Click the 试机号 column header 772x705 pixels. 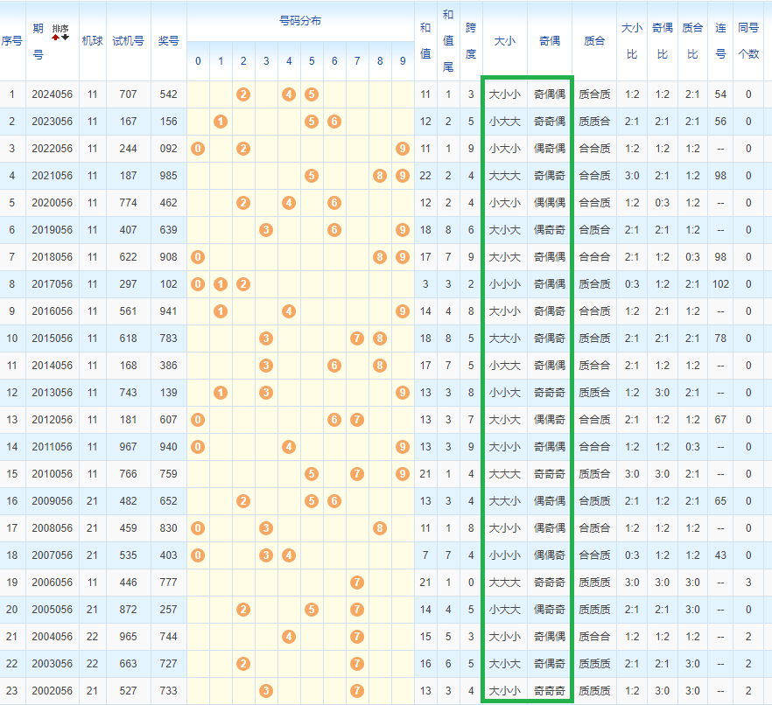128,40
